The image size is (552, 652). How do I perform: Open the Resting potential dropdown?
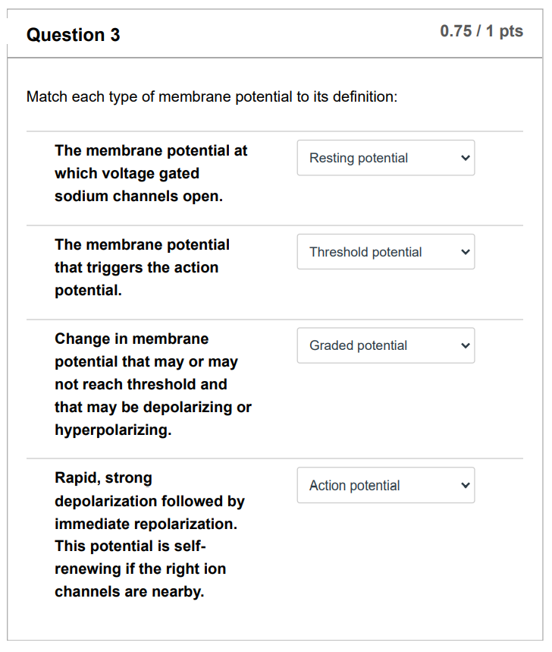[x=385, y=158]
